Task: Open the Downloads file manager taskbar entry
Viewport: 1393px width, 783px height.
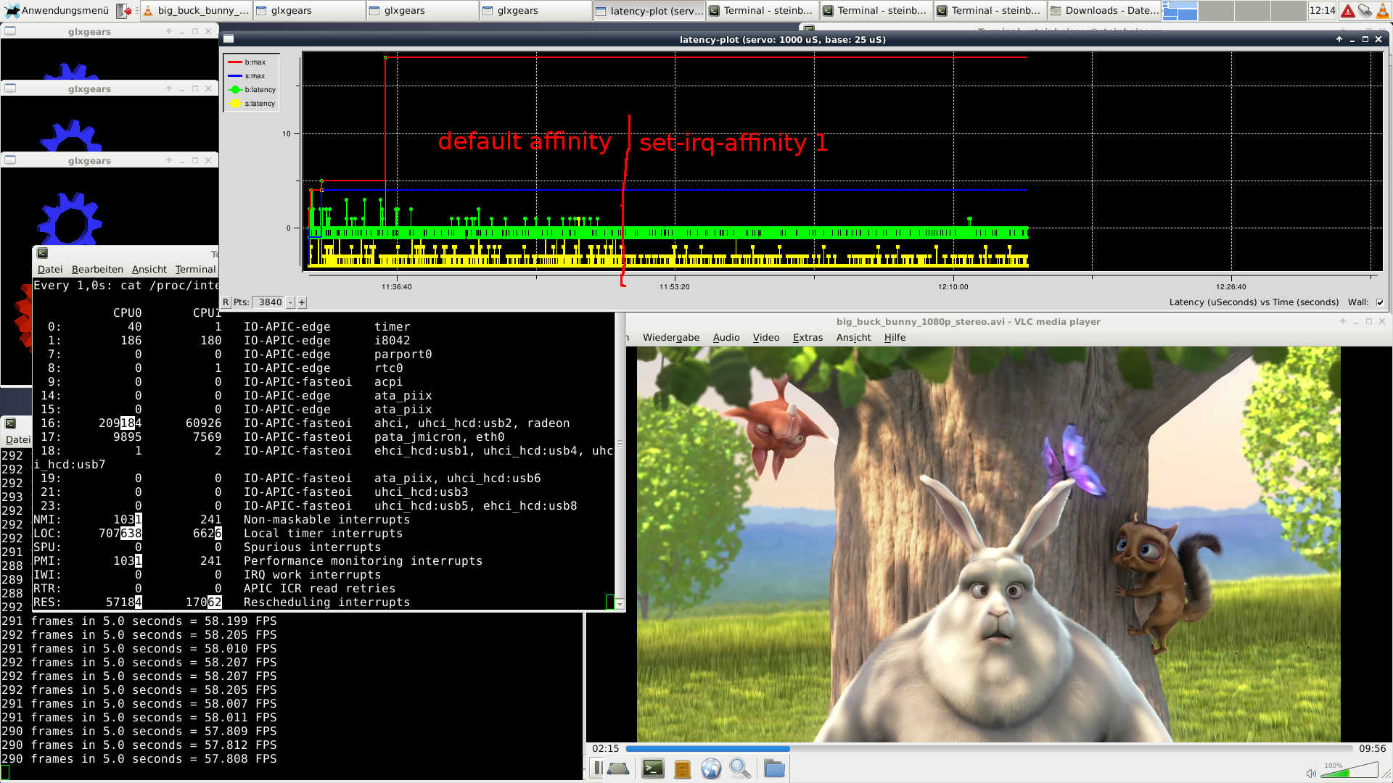Action: [1103, 10]
